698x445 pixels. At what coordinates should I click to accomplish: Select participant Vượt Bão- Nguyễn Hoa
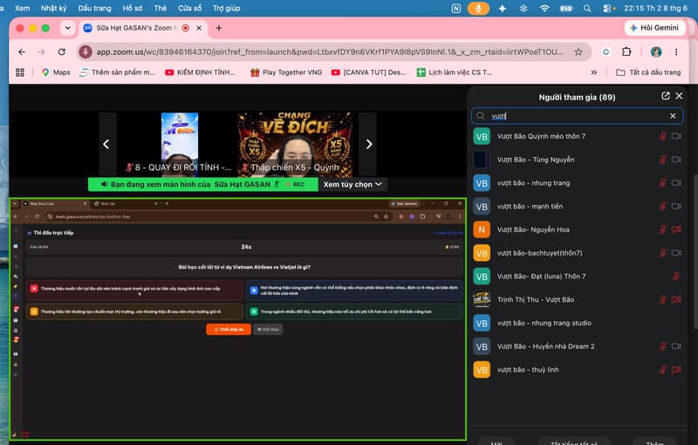pyautogui.click(x=577, y=229)
